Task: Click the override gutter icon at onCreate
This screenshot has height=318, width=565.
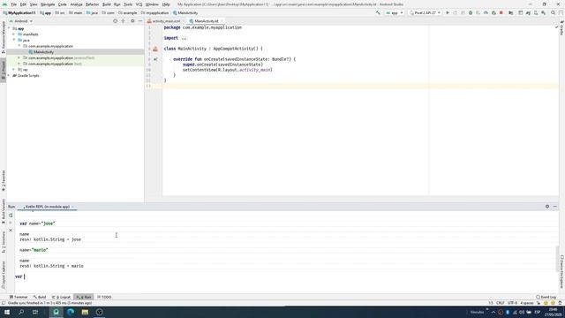Action: 155,59
